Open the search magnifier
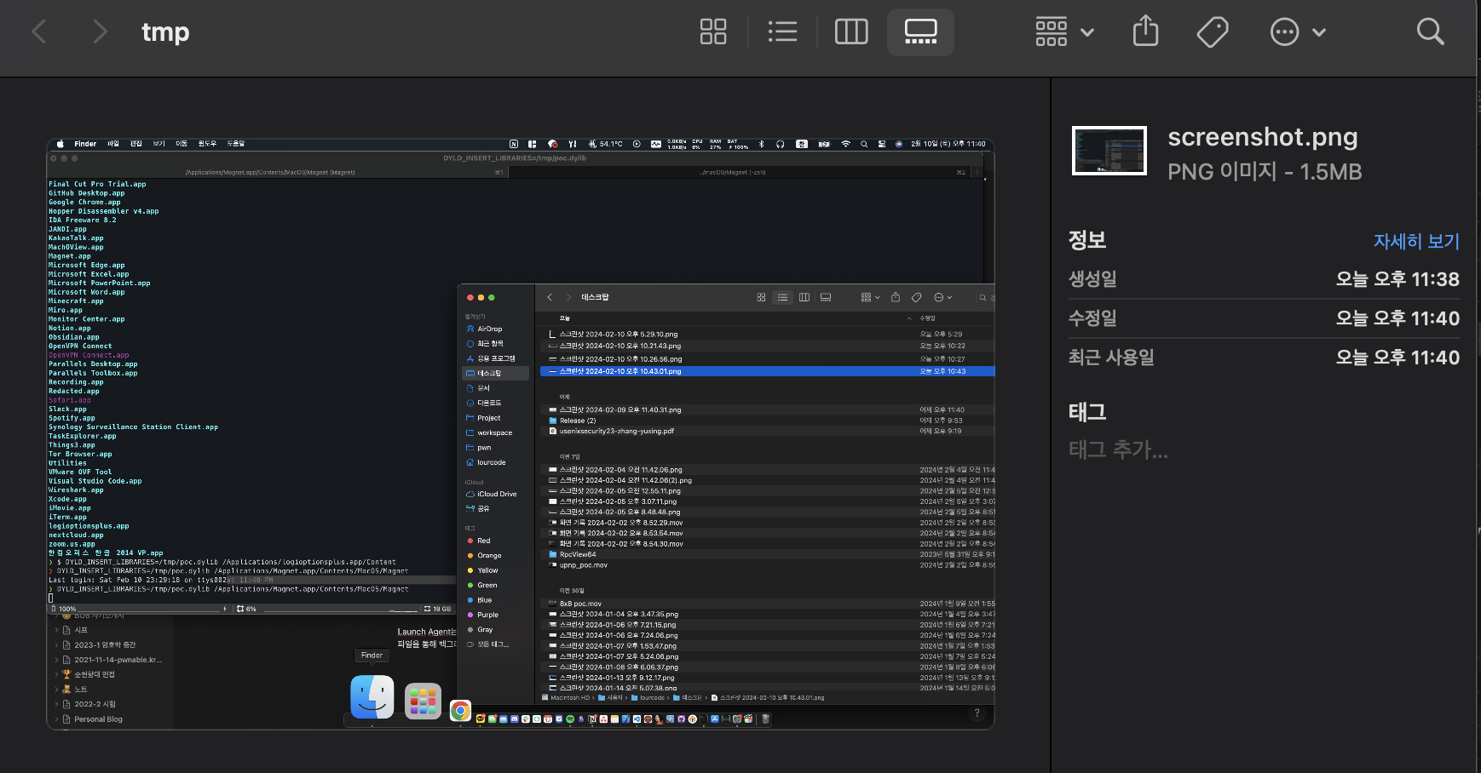 coord(1430,32)
